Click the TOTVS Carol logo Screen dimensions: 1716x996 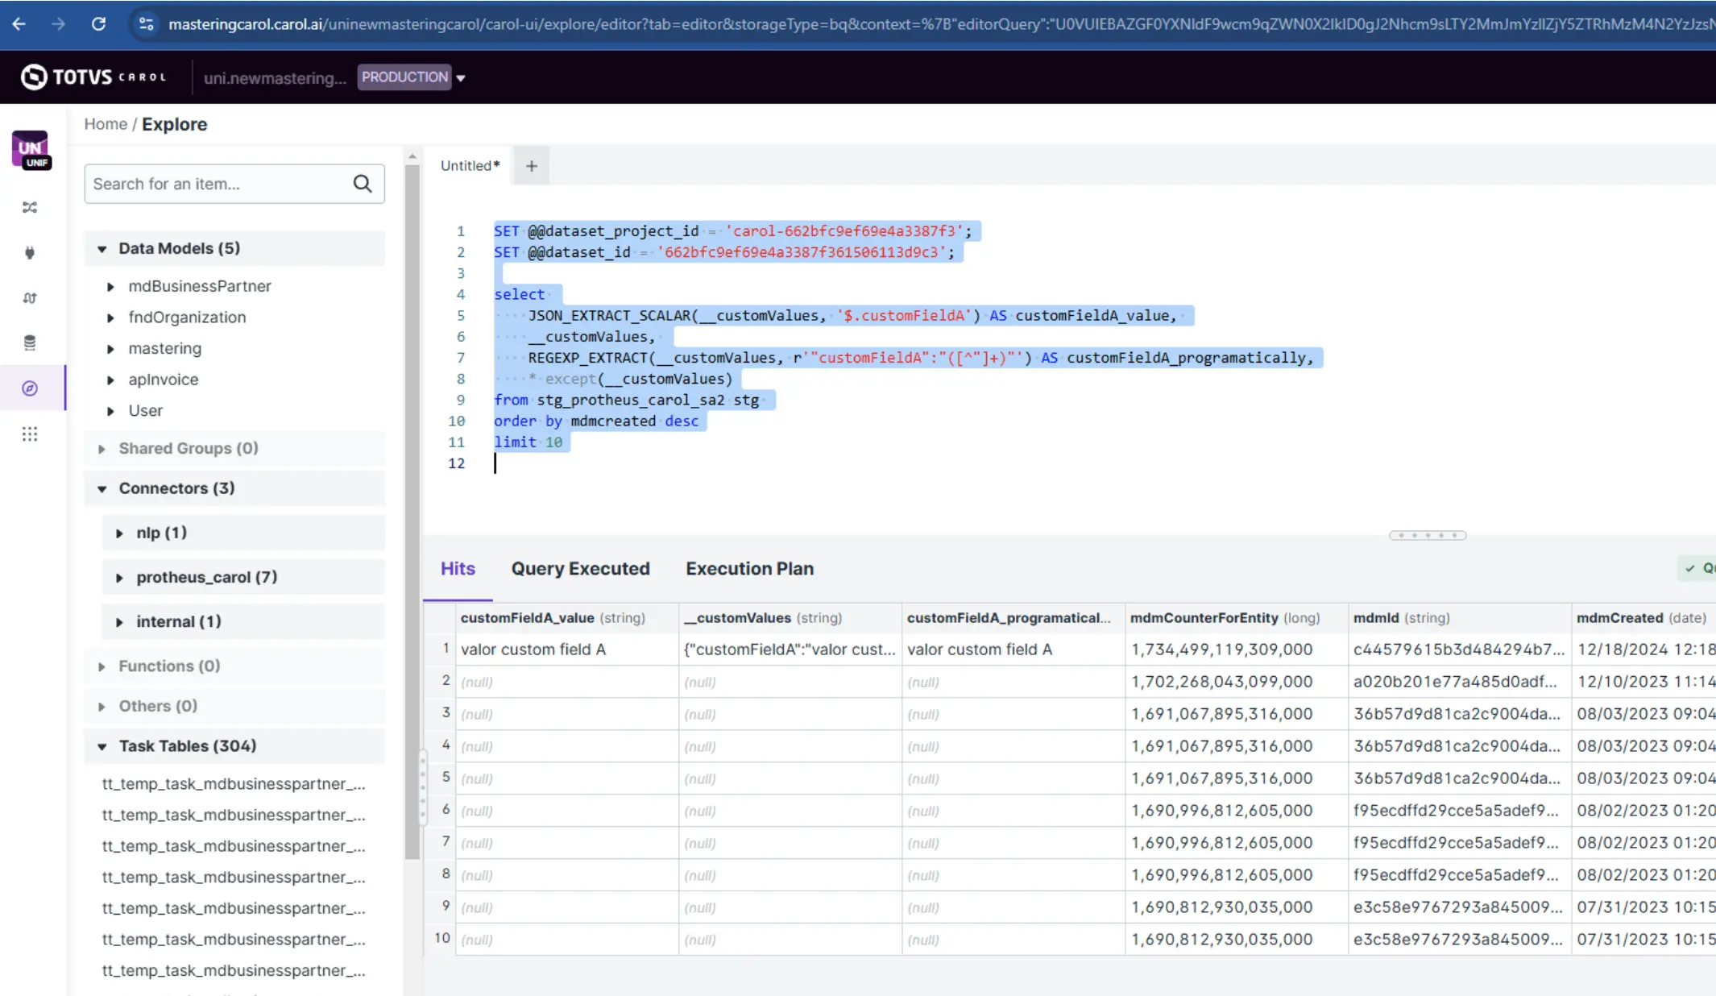pos(93,77)
